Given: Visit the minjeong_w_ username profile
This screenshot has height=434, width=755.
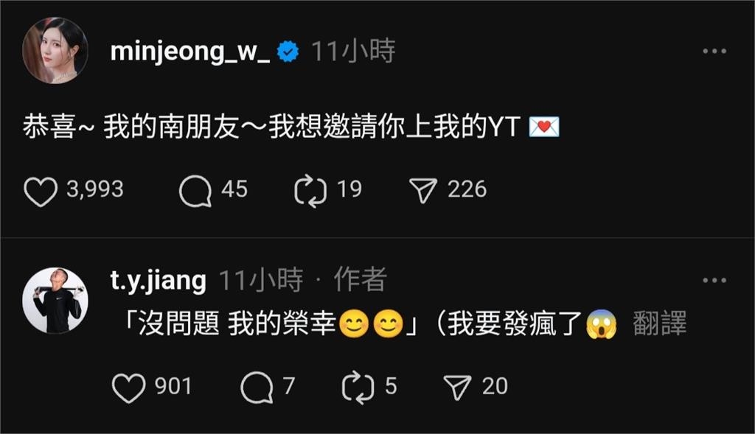Looking at the screenshot, I should click(x=189, y=51).
